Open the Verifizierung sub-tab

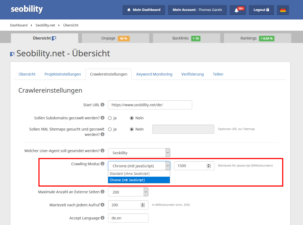coord(192,74)
